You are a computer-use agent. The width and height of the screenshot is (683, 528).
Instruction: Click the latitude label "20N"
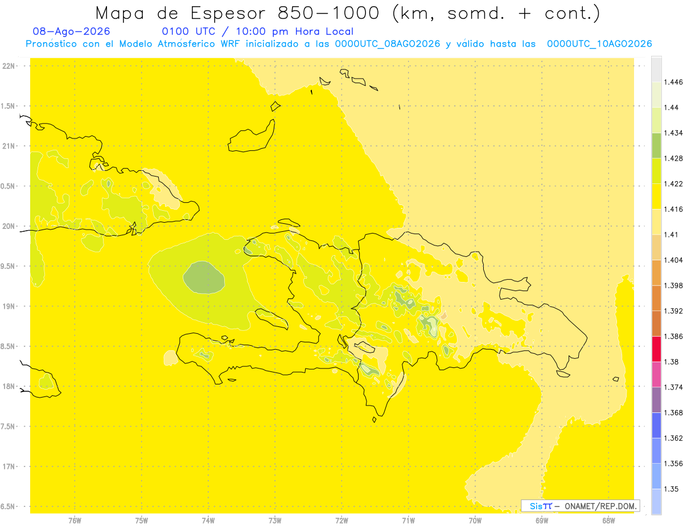point(9,226)
